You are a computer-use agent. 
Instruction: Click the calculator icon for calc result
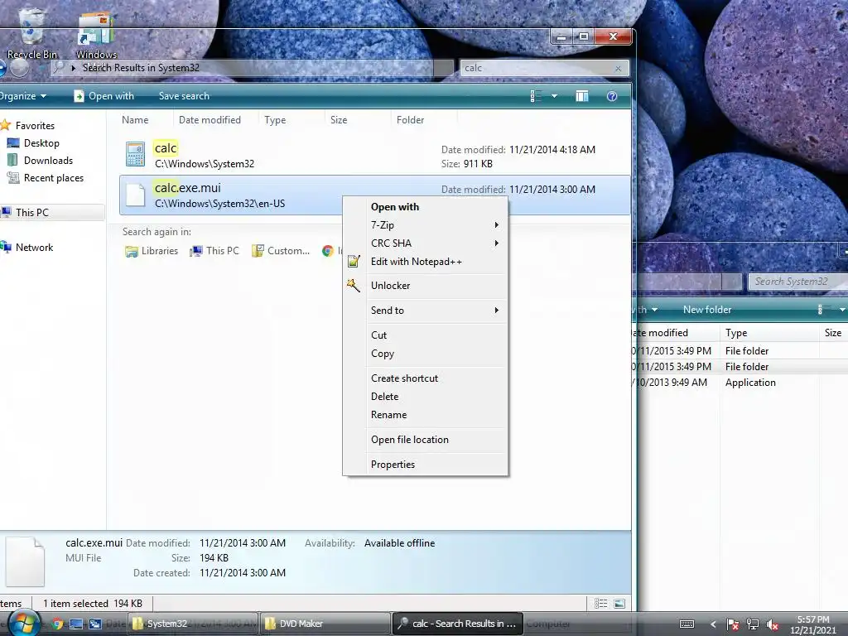(x=135, y=154)
